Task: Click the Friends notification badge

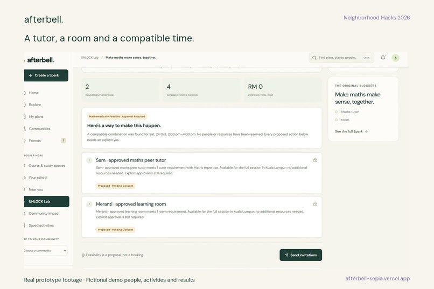Action: 64,140
